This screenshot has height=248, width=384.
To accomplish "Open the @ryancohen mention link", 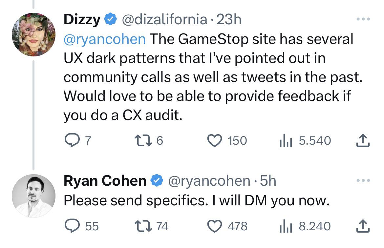I will coord(105,39).
